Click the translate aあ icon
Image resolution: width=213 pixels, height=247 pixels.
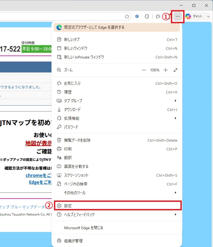(59, 158)
